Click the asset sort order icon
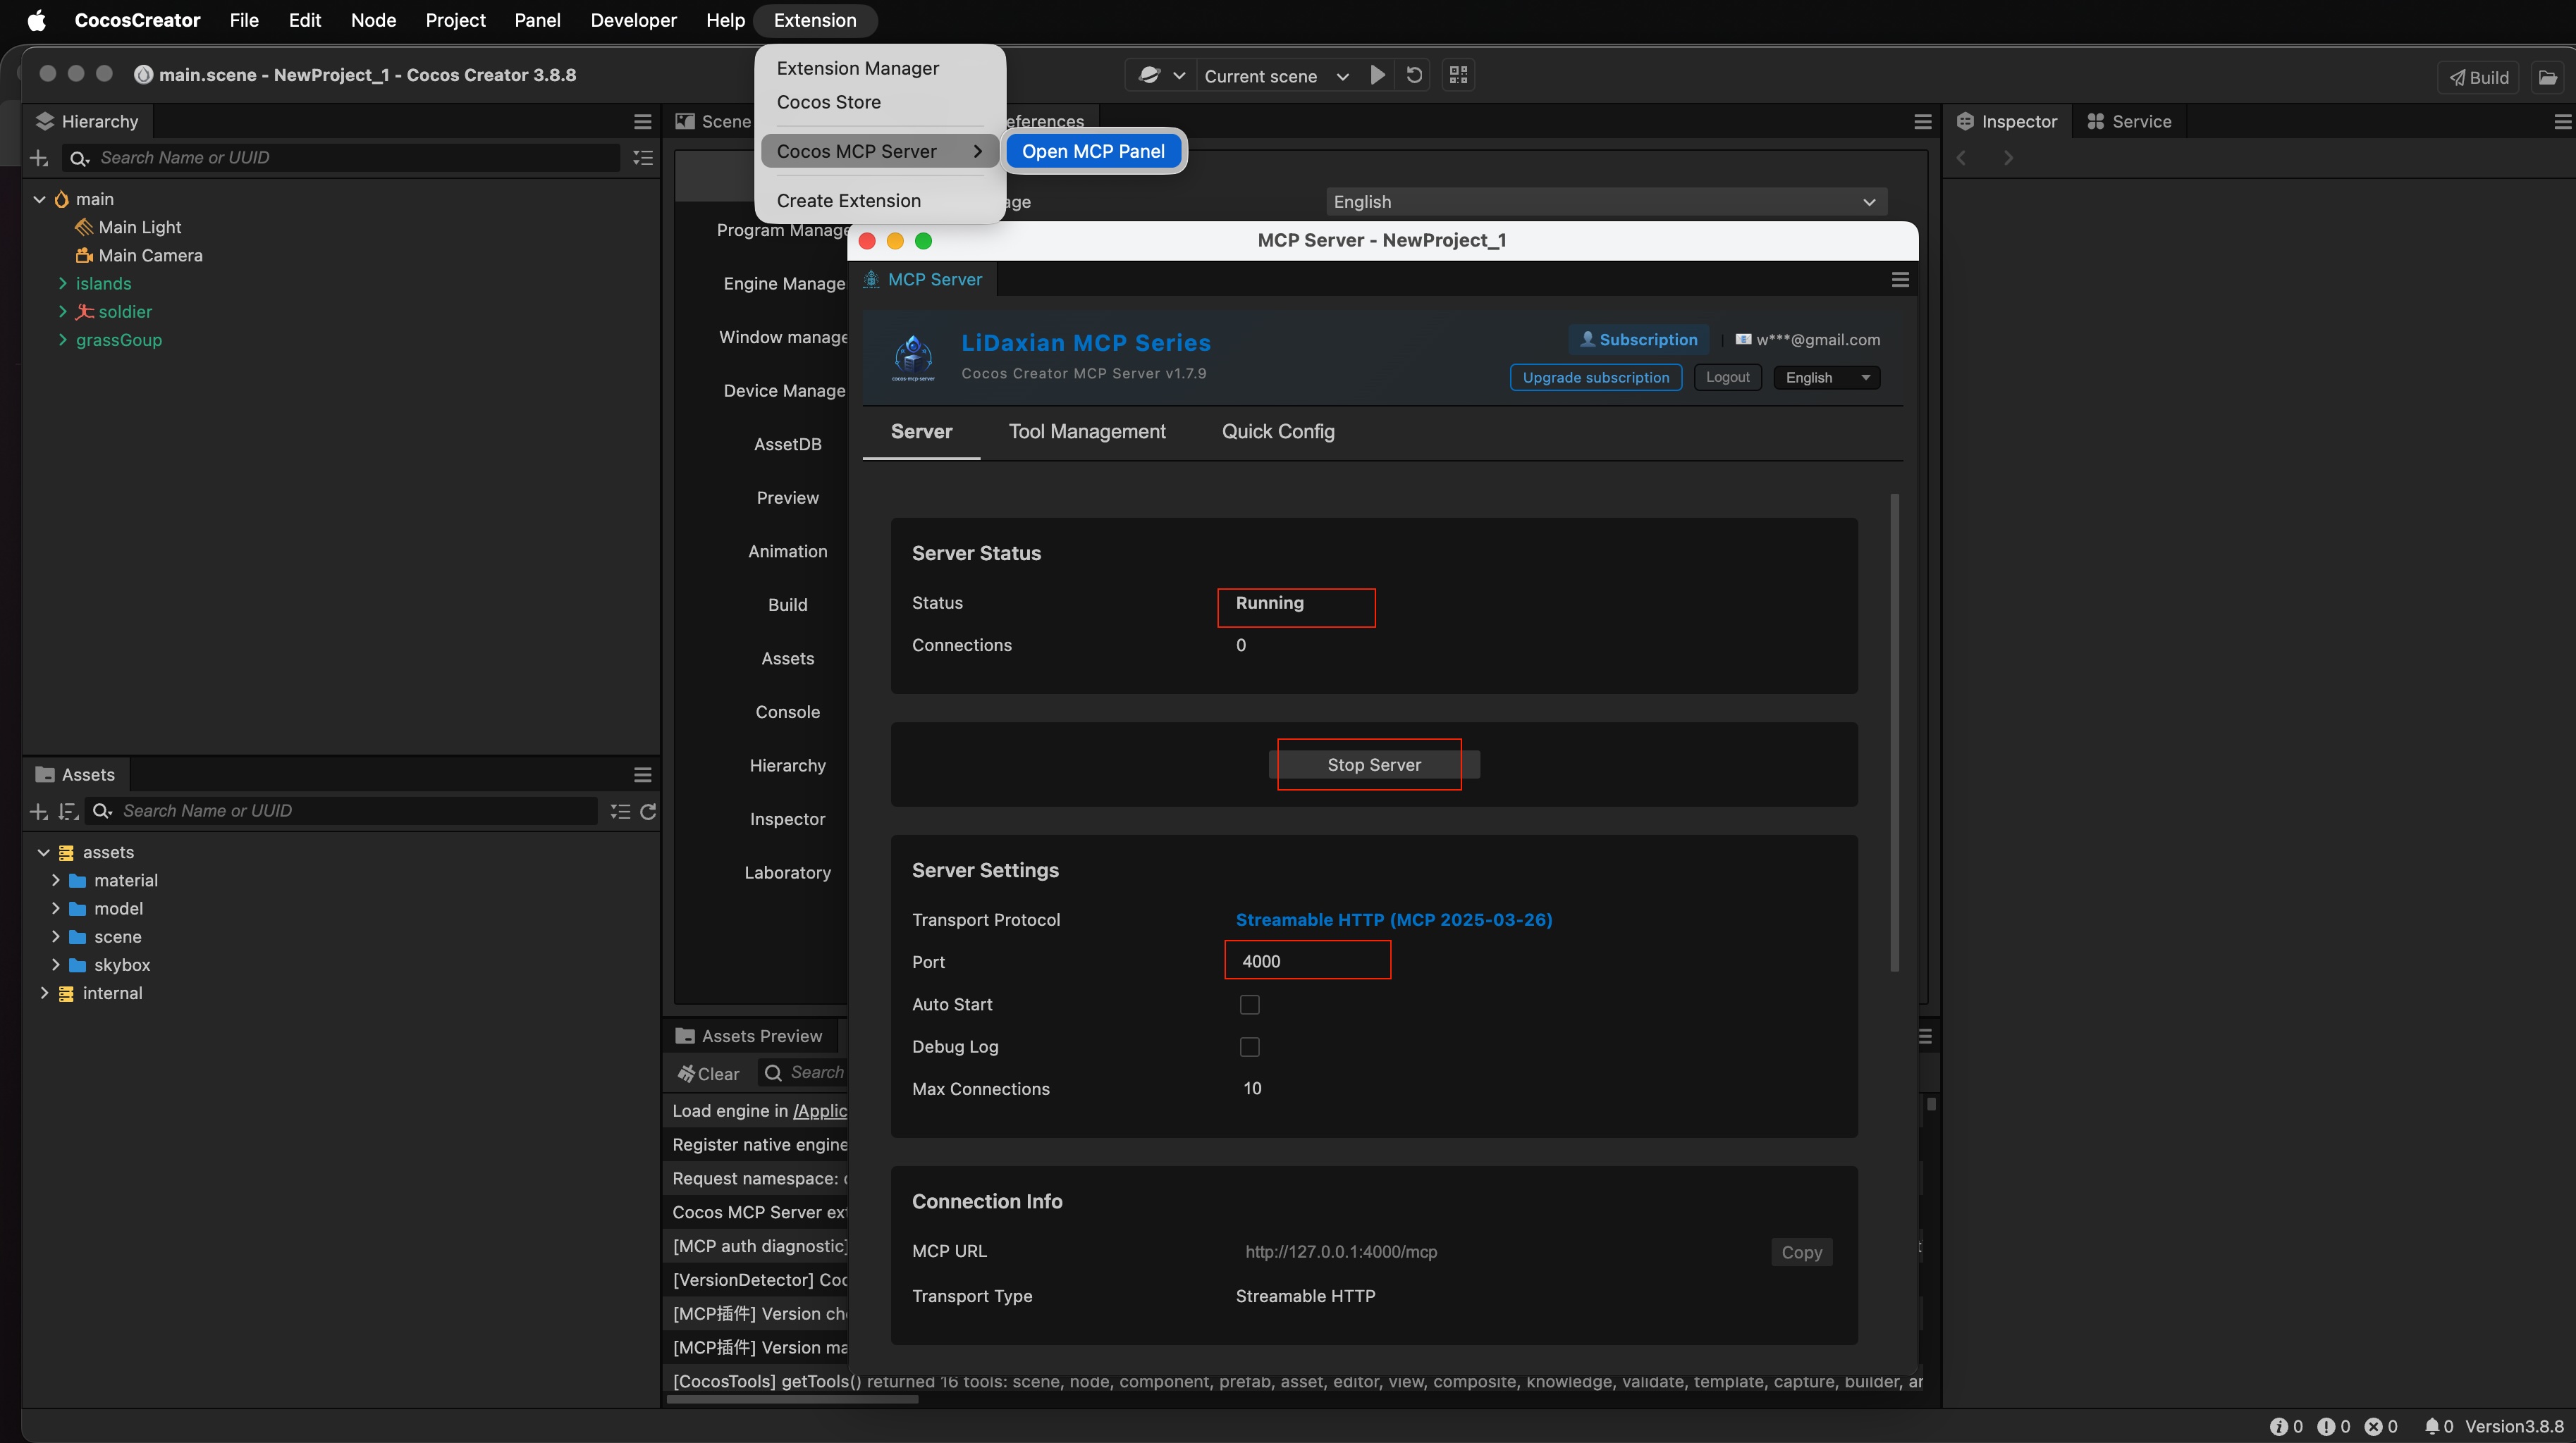 coord(68,812)
